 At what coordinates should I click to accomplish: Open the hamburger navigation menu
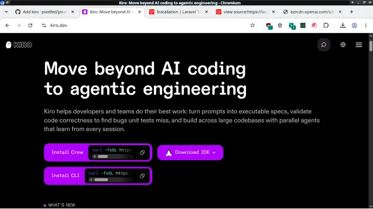[359, 45]
